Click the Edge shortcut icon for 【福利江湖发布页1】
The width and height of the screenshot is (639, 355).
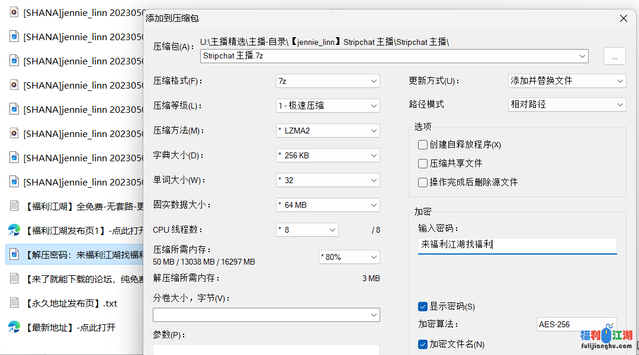click(x=14, y=230)
